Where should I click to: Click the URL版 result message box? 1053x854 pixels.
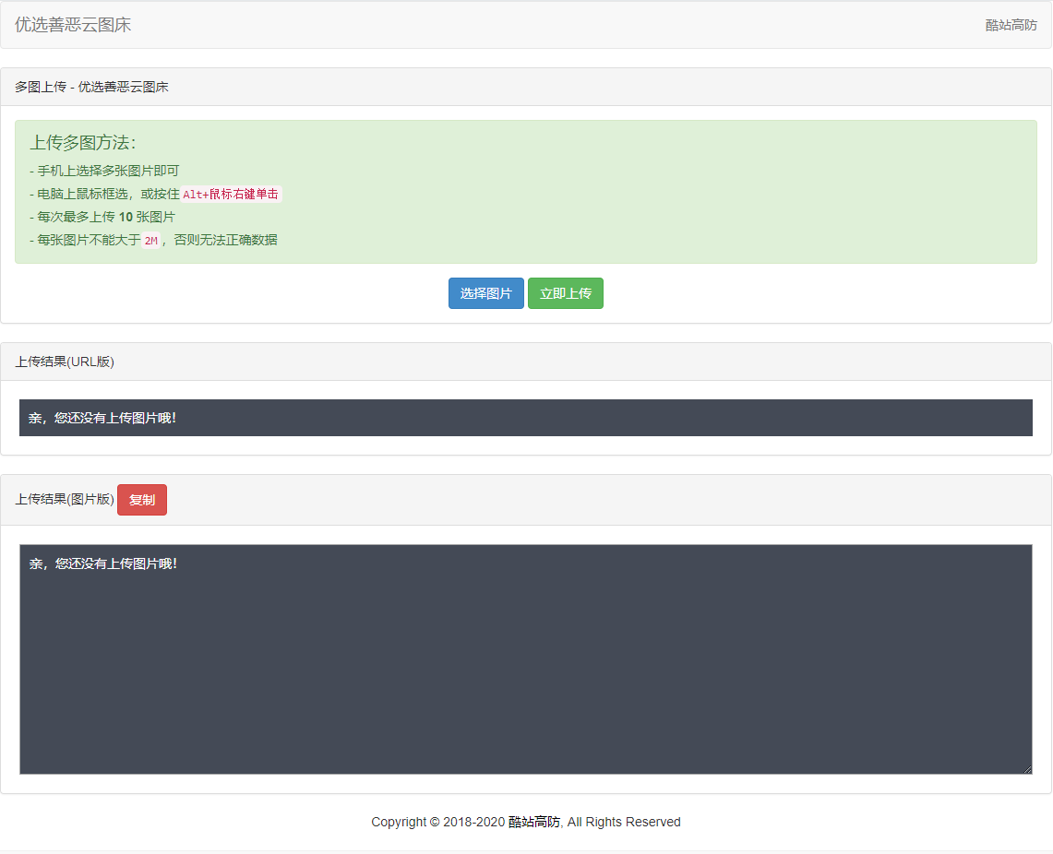525,418
